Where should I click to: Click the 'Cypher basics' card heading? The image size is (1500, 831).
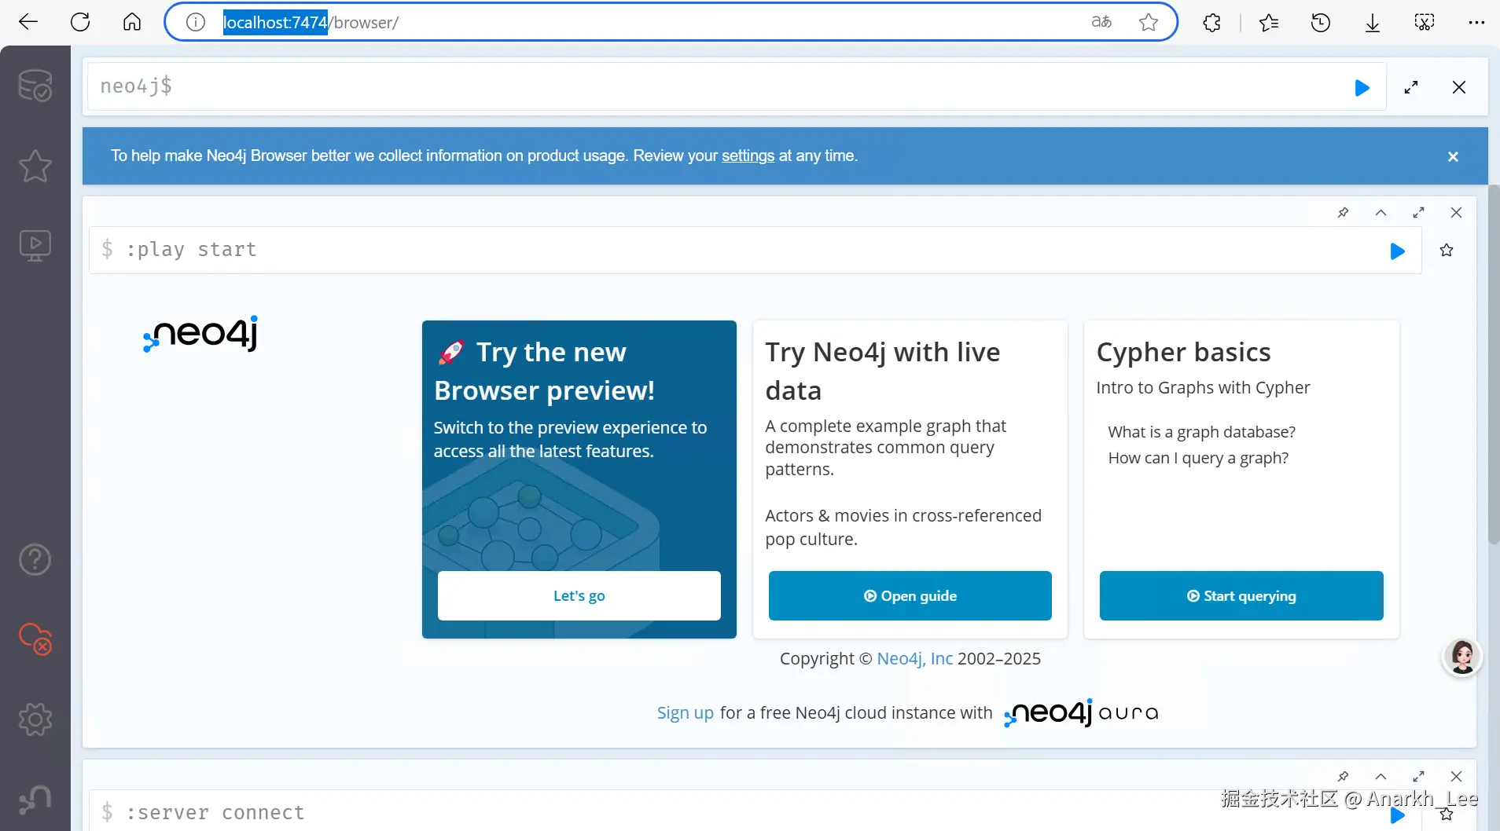tap(1183, 352)
